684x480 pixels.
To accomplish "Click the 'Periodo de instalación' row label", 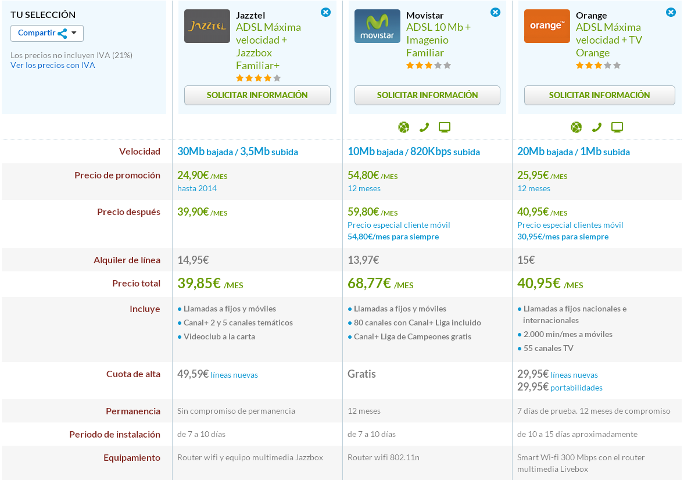I will point(114,435).
